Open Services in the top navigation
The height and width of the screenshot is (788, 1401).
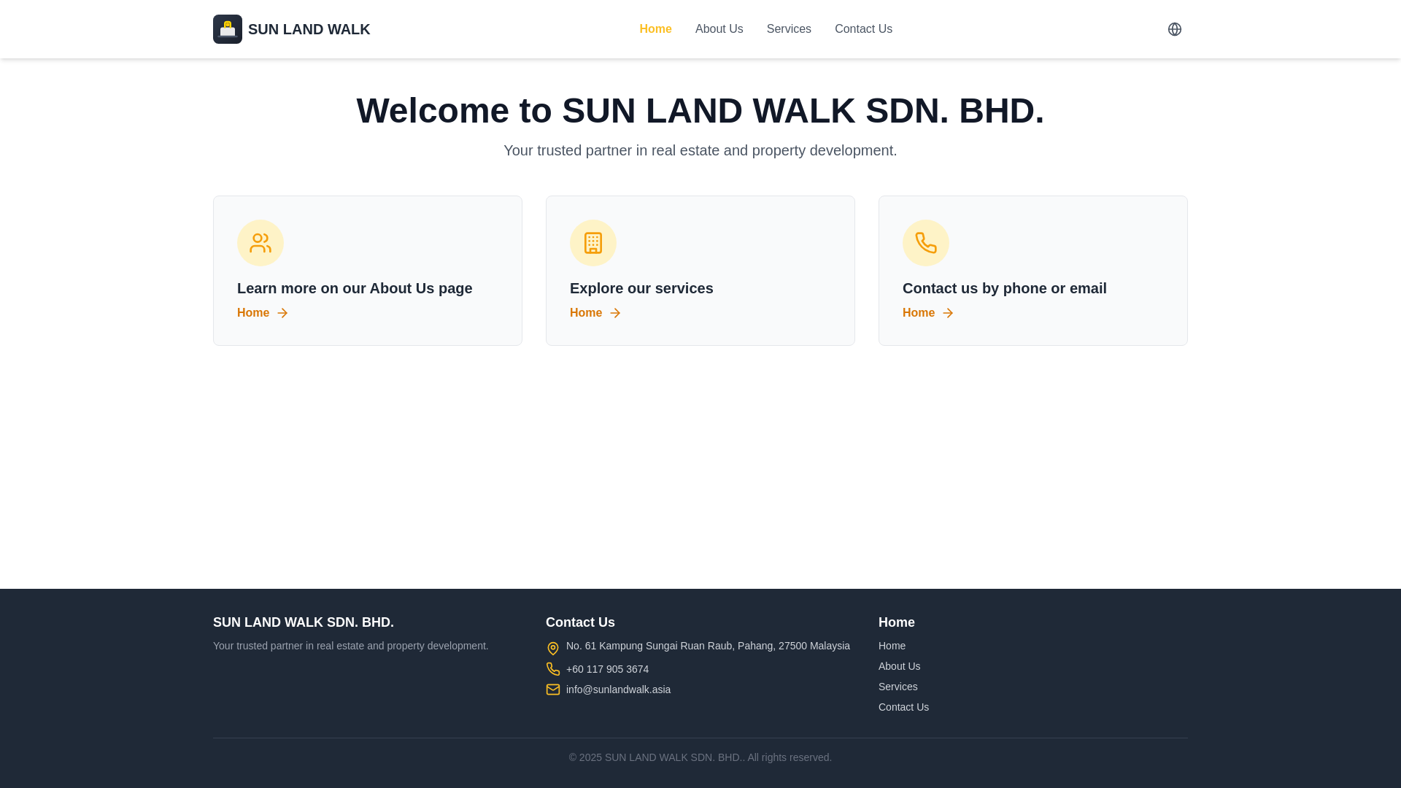tap(789, 29)
